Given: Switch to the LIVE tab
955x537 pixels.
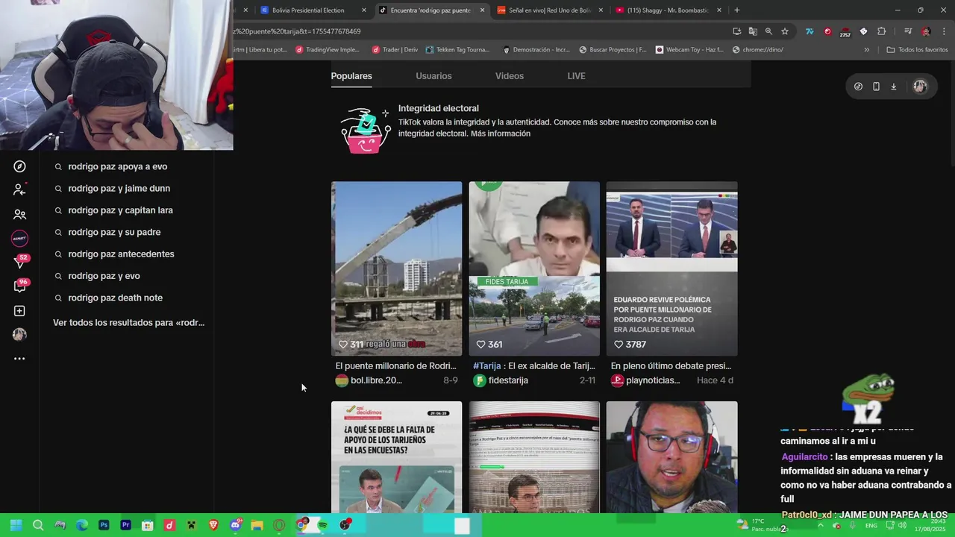Looking at the screenshot, I should pos(576,76).
